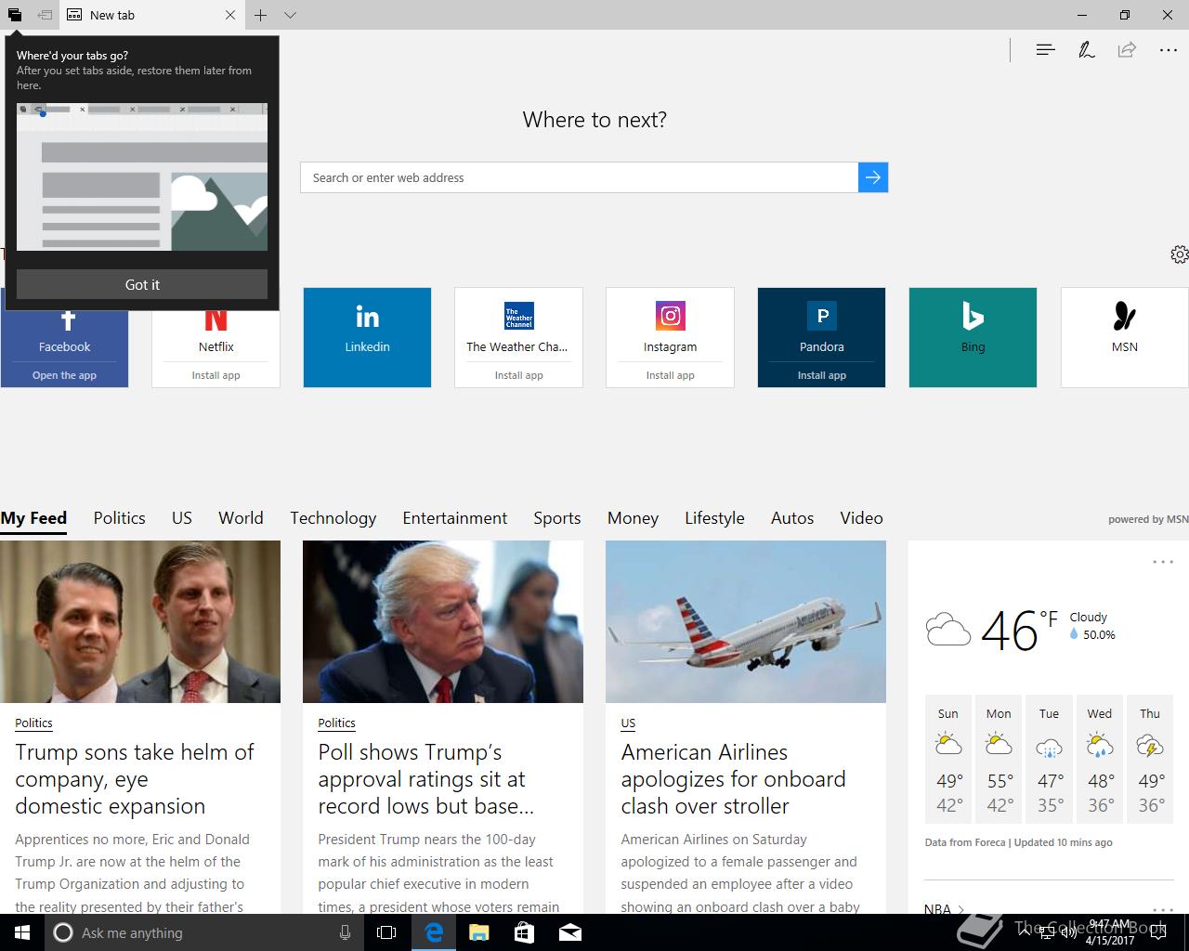1189x951 pixels.
Task: Open the MSN tile
Action: pyautogui.click(x=1124, y=337)
